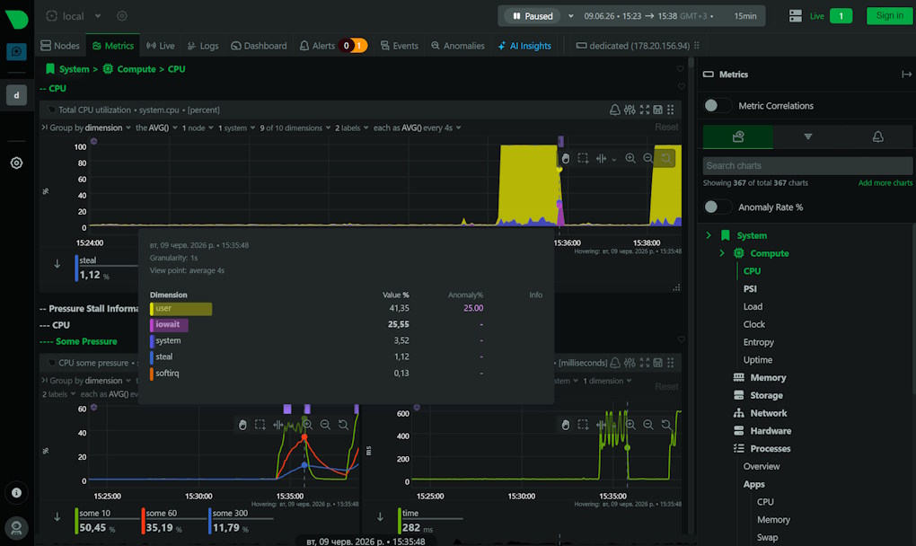
Task: Click the info icon in left sidebar
Action: [x=16, y=492]
